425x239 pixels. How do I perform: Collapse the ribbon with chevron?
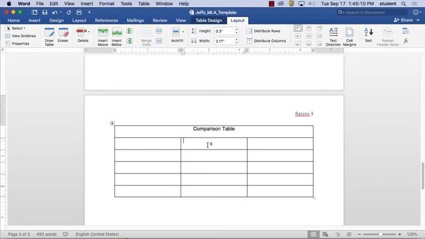tap(418, 20)
